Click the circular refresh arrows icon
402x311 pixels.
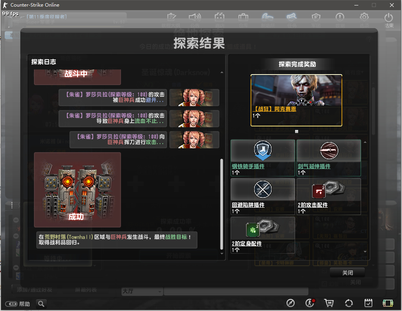click(x=349, y=303)
